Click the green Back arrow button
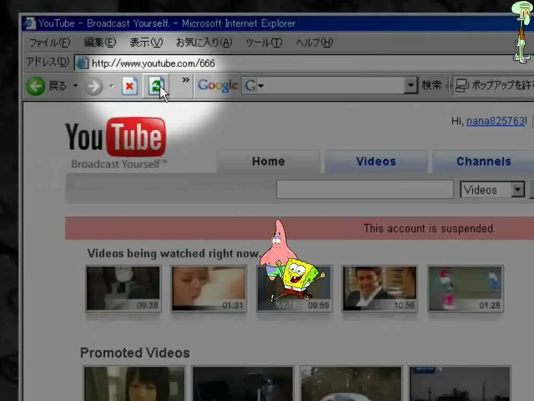534x401 pixels. click(x=36, y=86)
